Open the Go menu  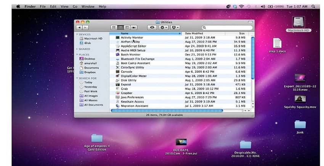[x=75, y=6]
